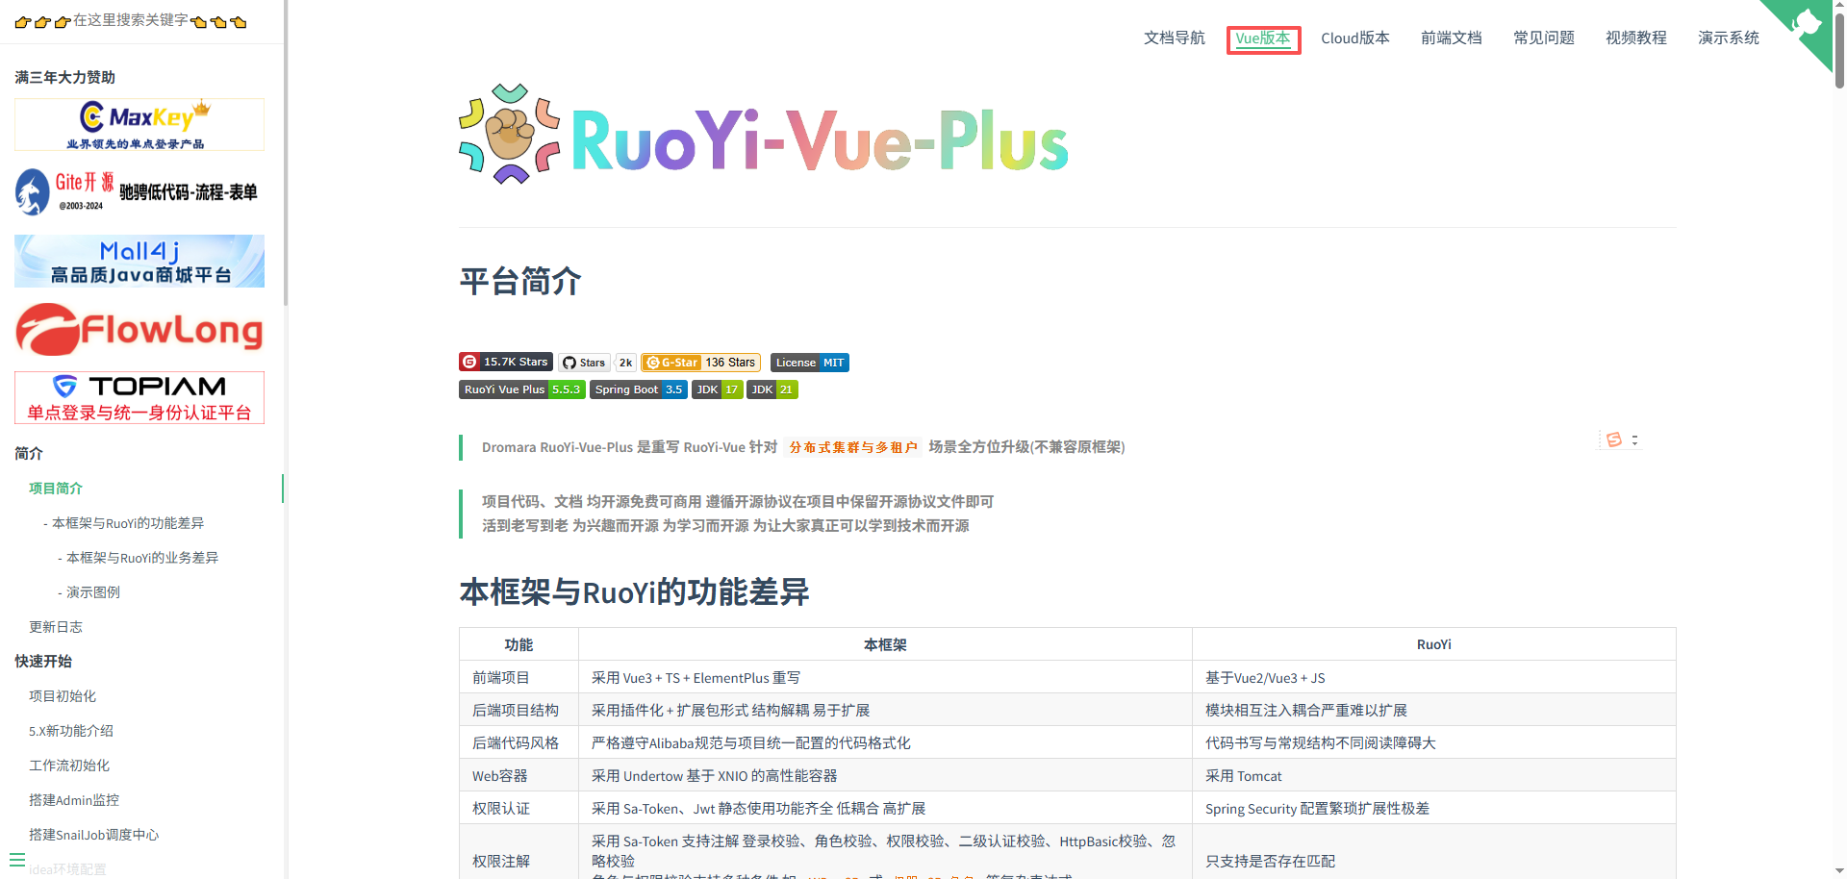
Task: Open the 常见问题 nav item
Action: tap(1543, 38)
